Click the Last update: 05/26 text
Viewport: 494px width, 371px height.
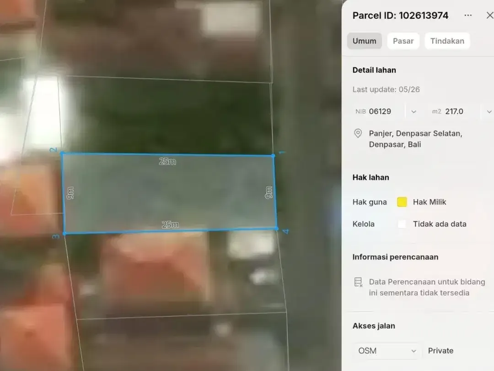coord(386,90)
